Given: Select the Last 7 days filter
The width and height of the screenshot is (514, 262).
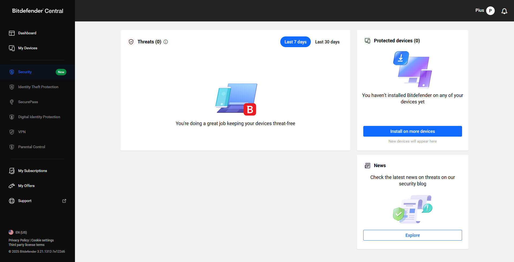Looking at the screenshot, I should pos(295,42).
